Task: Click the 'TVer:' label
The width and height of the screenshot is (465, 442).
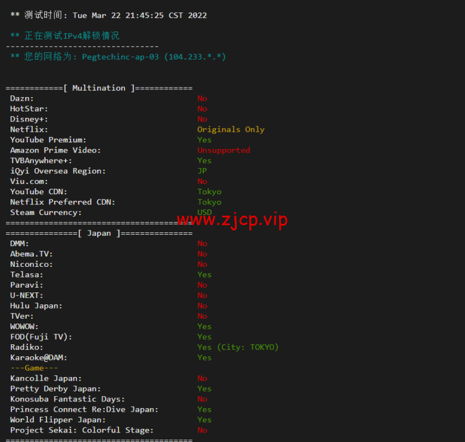Action: [x=22, y=316]
